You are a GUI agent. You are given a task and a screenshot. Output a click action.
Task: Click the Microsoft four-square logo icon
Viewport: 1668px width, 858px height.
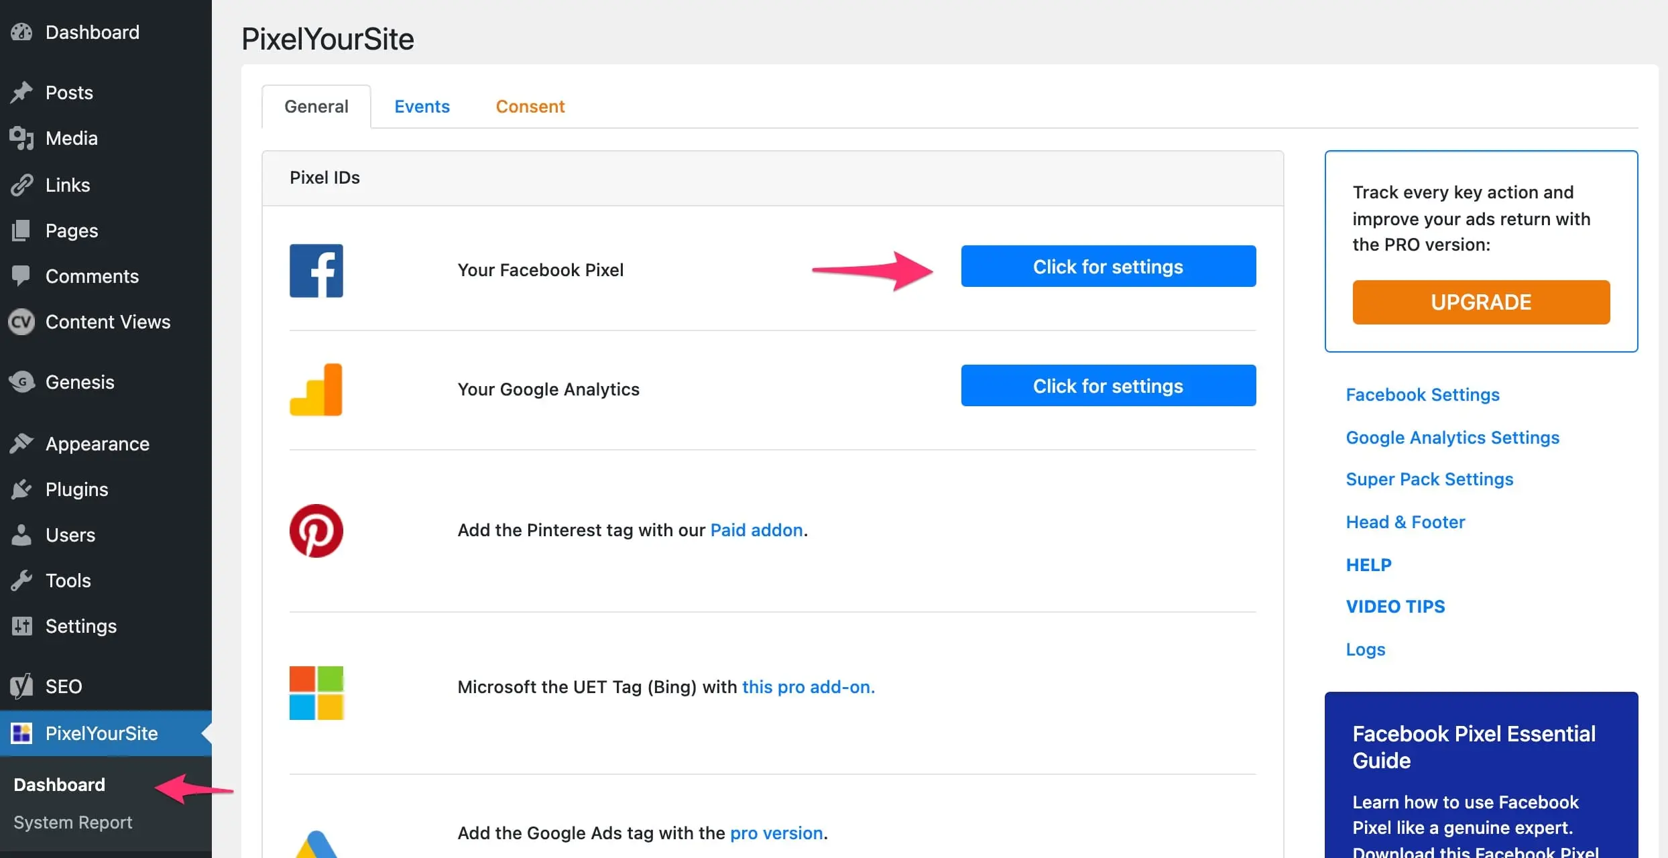pyautogui.click(x=316, y=692)
